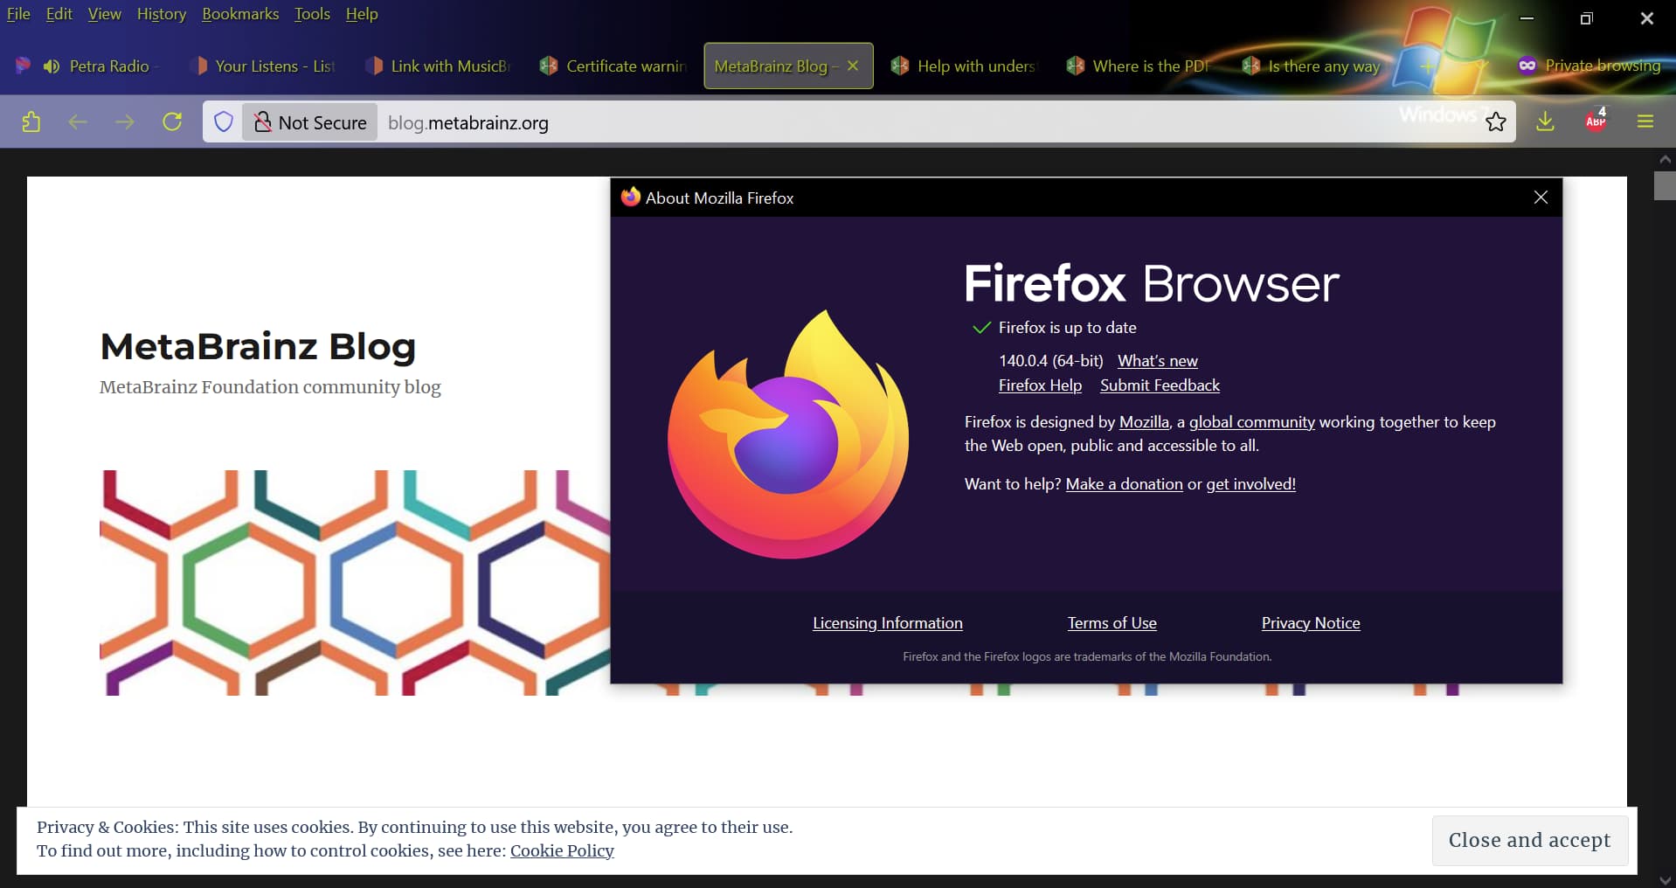Click the Not Secure padlock indicator
Viewport: 1676px width, 888px height.
point(310,122)
